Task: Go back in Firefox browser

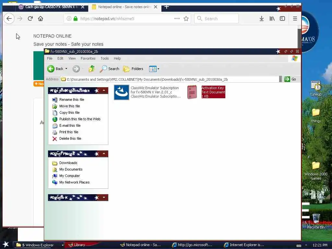Action: coord(9,18)
